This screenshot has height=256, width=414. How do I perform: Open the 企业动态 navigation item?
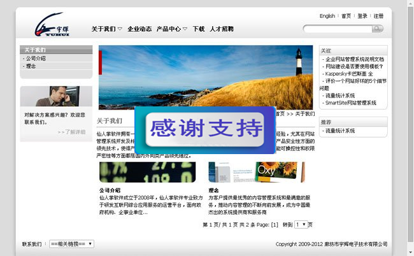pos(139,29)
